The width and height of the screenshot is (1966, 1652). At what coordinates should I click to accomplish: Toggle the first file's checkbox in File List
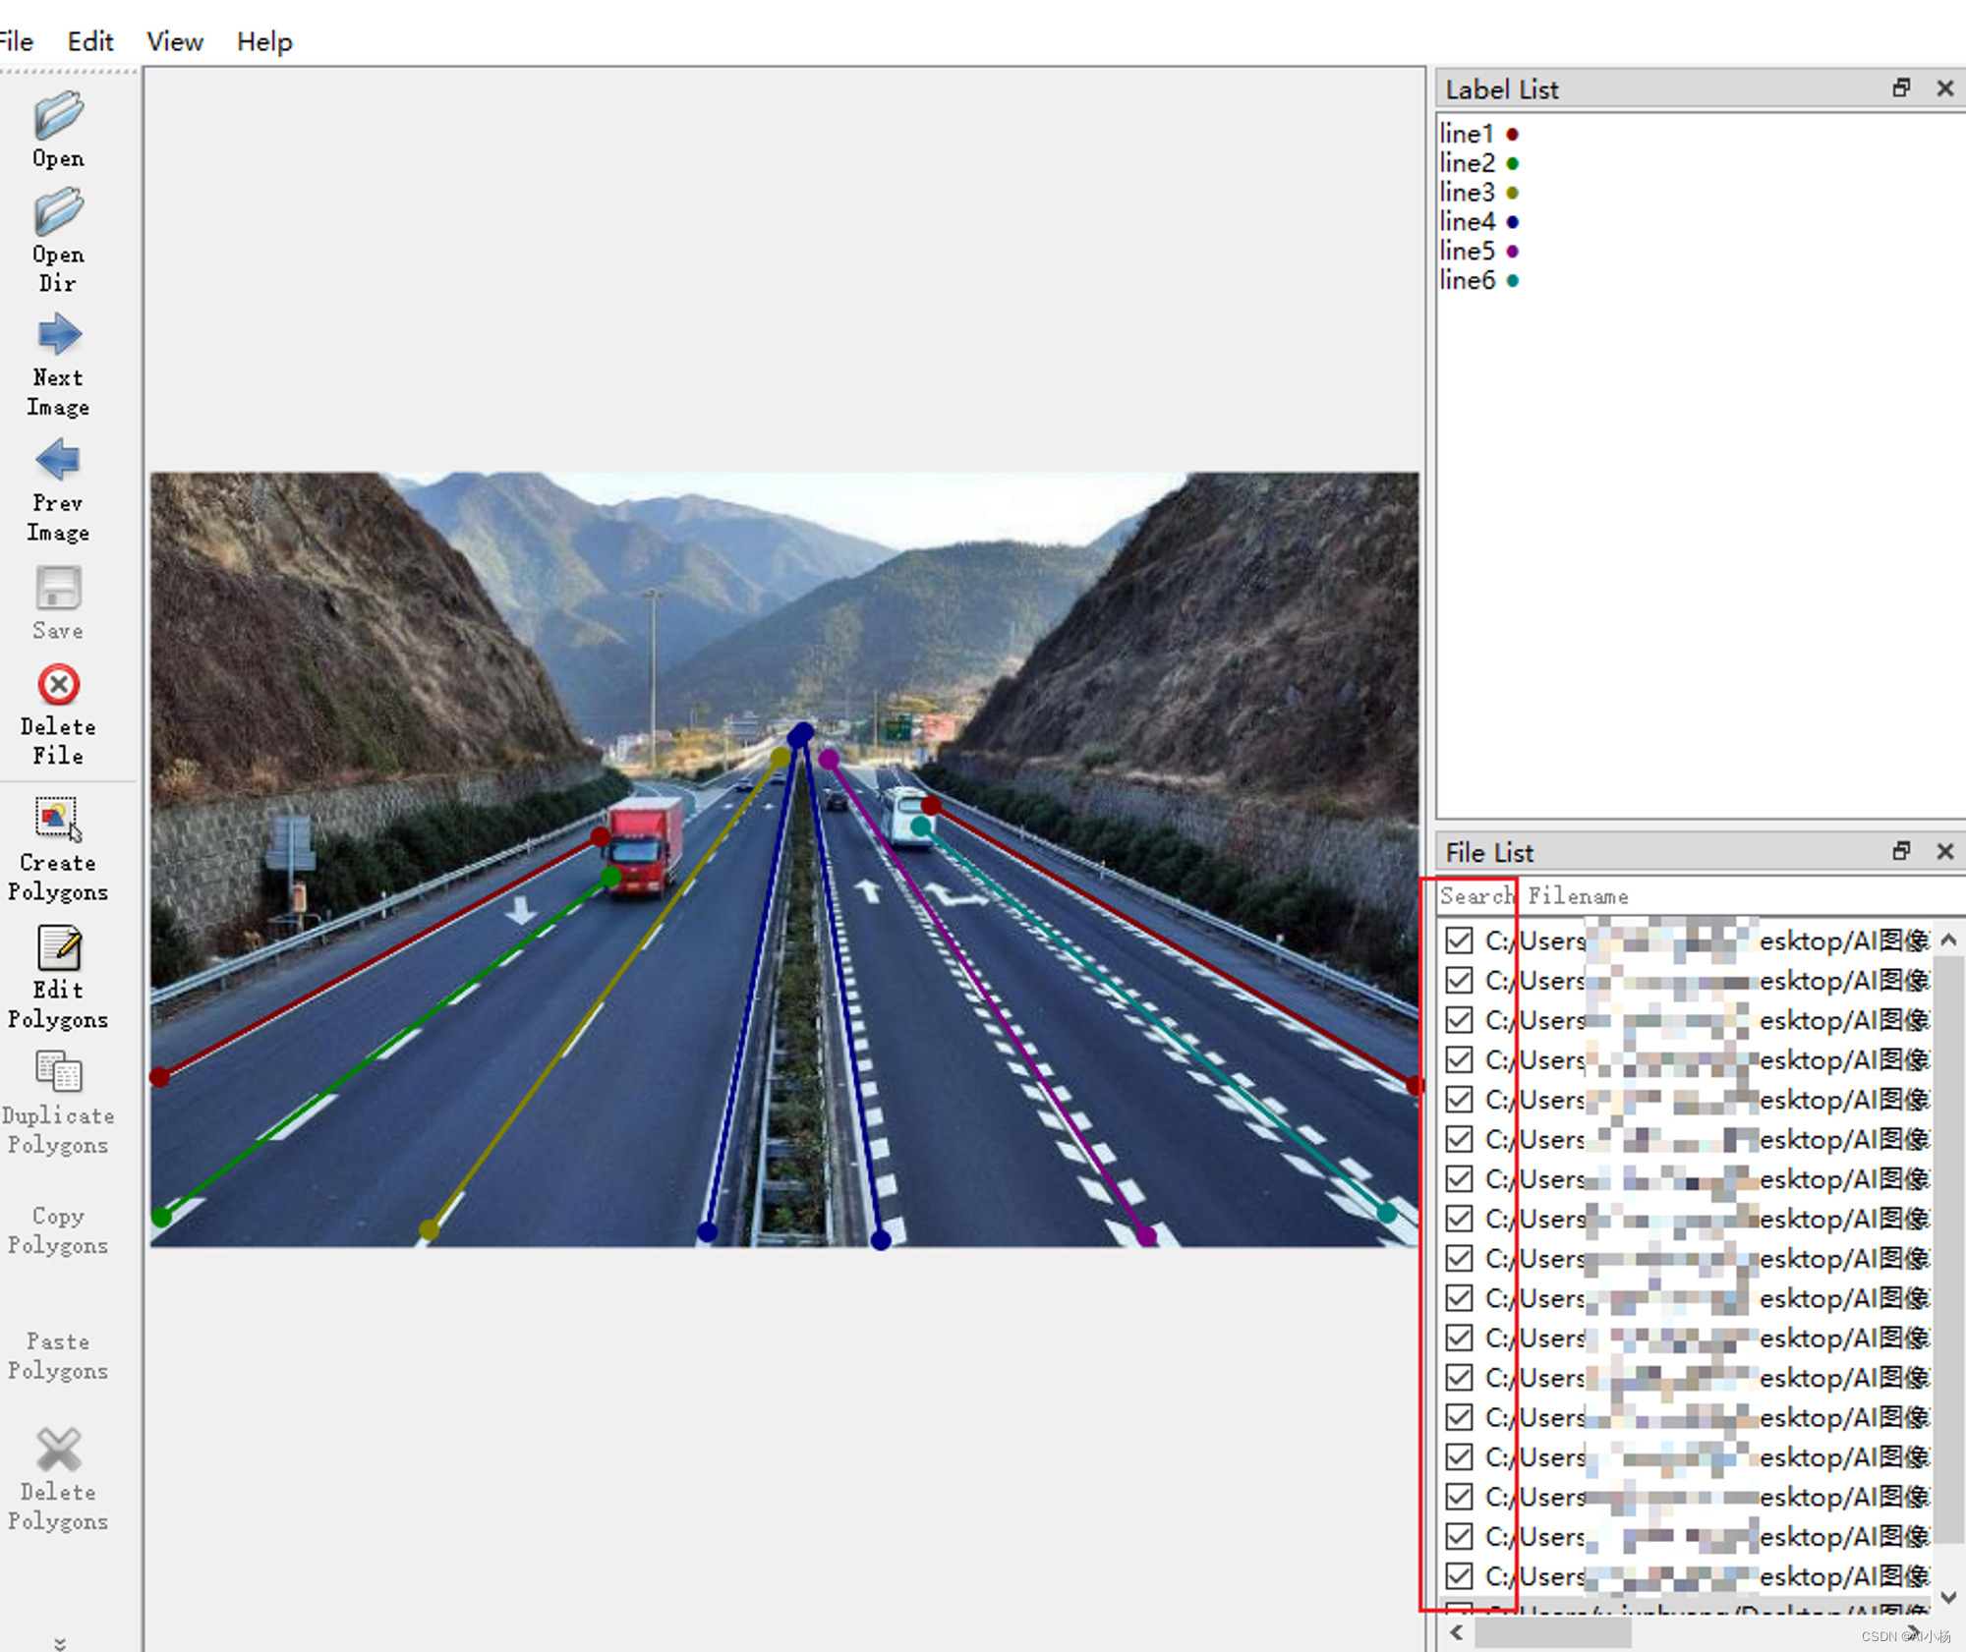tap(1459, 940)
